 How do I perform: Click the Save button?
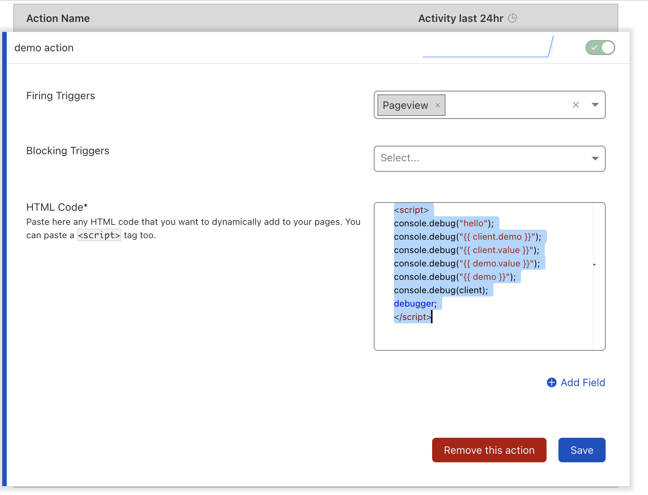point(581,450)
